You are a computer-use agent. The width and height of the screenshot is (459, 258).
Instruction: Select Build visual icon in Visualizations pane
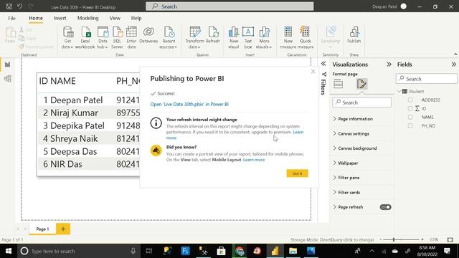338,84
